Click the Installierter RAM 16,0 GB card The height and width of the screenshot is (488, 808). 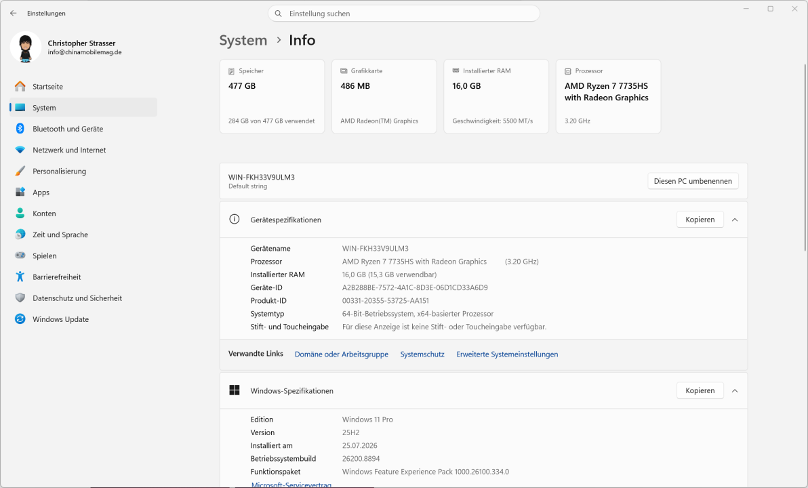(x=496, y=96)
